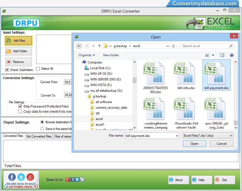Tick the Select All checkbox
The height and width of the screenshot is (191, 242).
click(38, 69)
